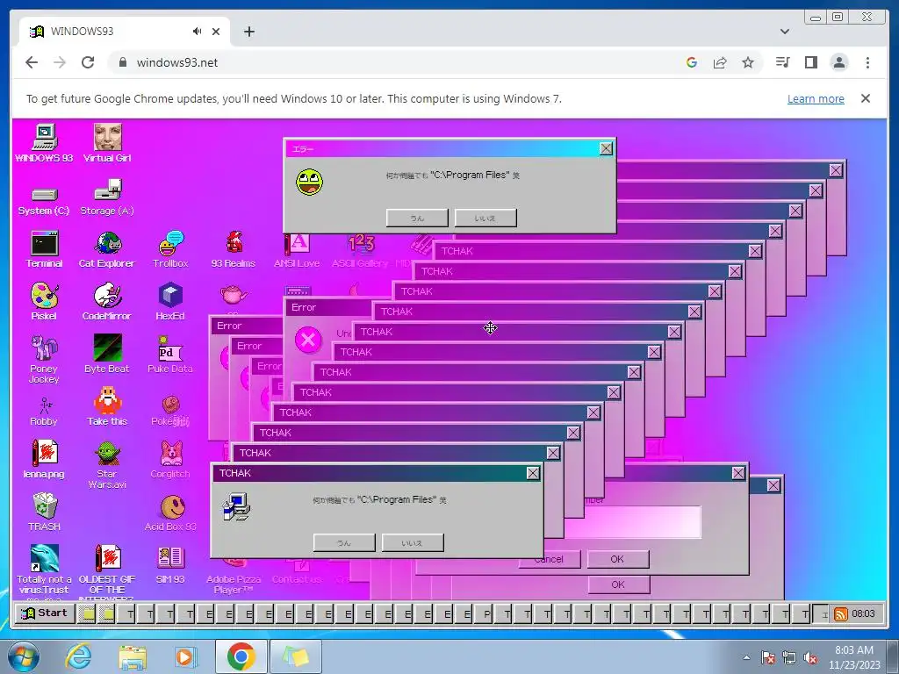Click the upper OK button in the prompt dialog

pos(617,559)
